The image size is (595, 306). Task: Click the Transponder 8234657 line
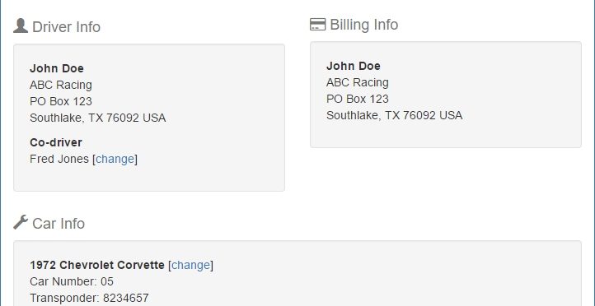tap(89, 298)
